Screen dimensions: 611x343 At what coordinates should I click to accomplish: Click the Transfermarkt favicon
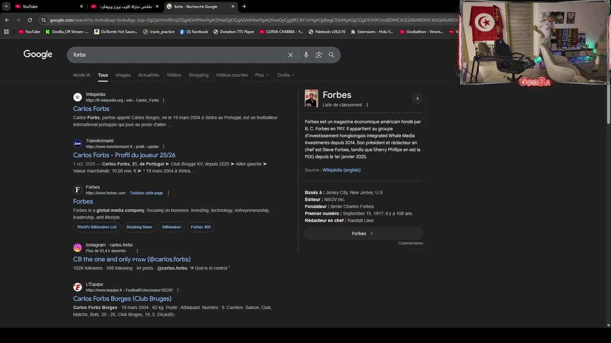point(77,143)
